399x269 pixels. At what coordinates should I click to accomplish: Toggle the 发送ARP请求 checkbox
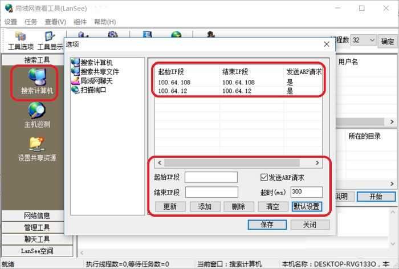(263, 177)
